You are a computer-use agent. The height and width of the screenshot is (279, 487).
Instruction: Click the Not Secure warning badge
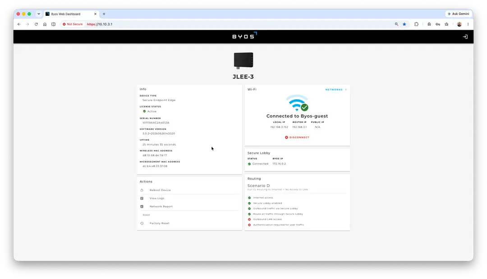[73, 24]
